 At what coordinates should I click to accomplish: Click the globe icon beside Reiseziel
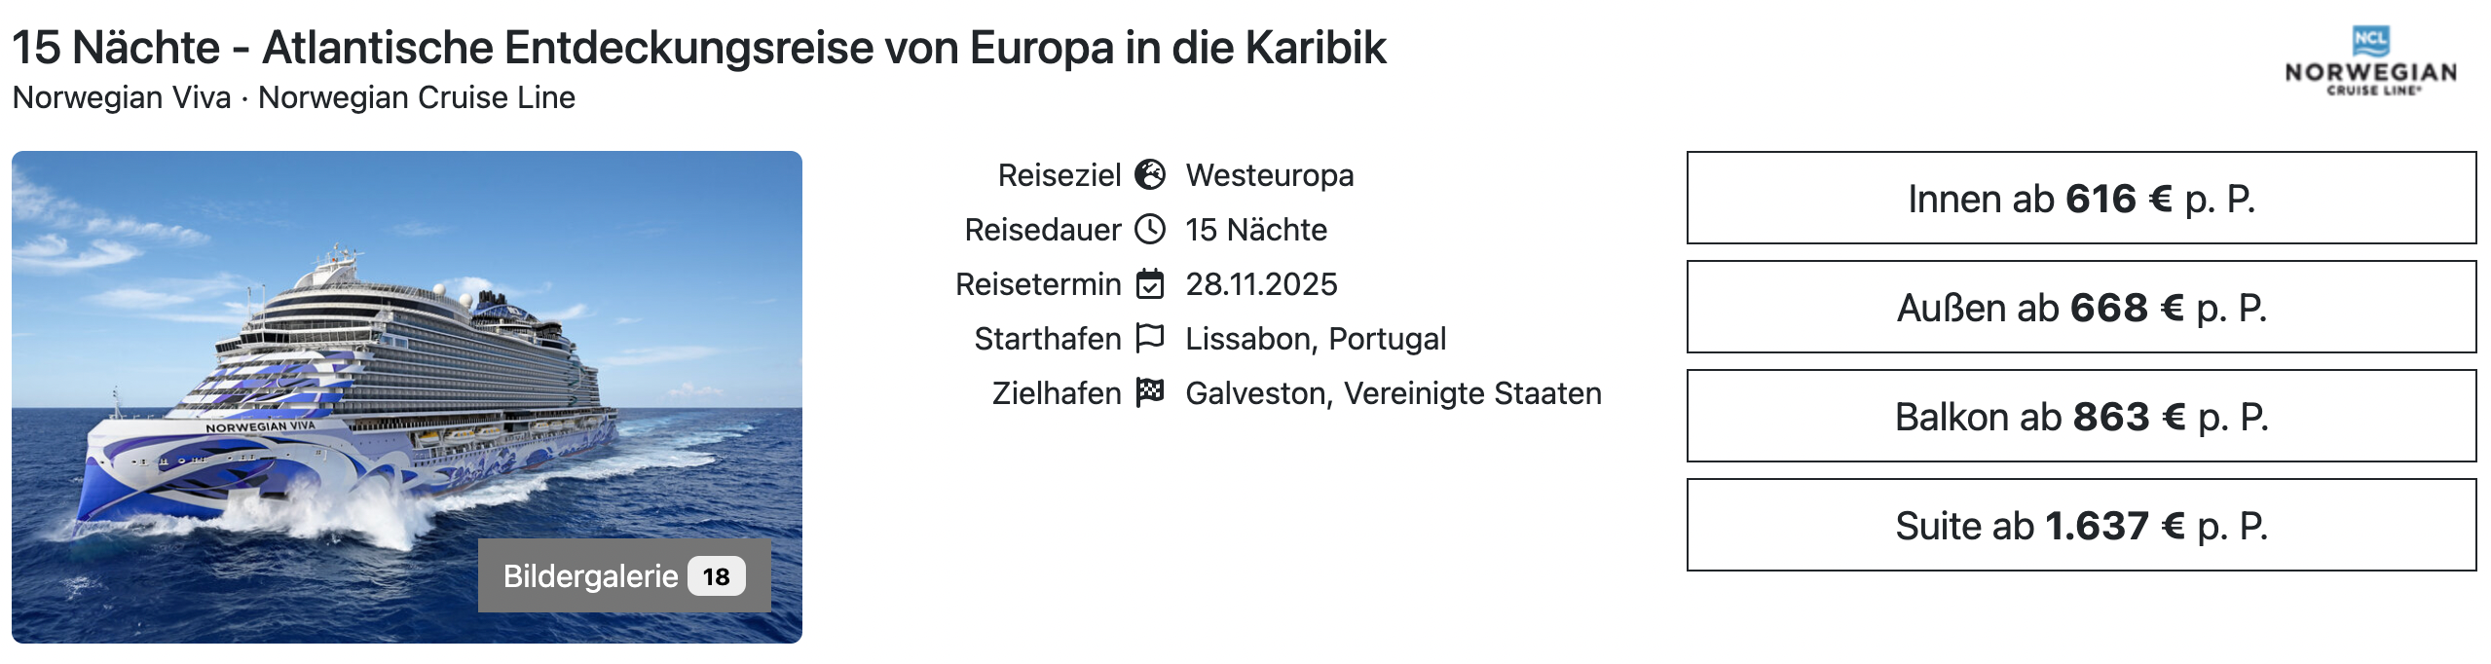click(x=1150, y=175)
